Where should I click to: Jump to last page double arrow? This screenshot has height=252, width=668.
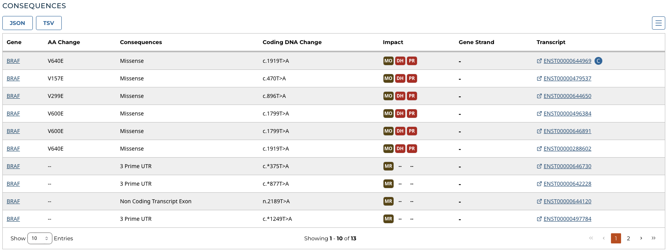click(x=653, y=238)
